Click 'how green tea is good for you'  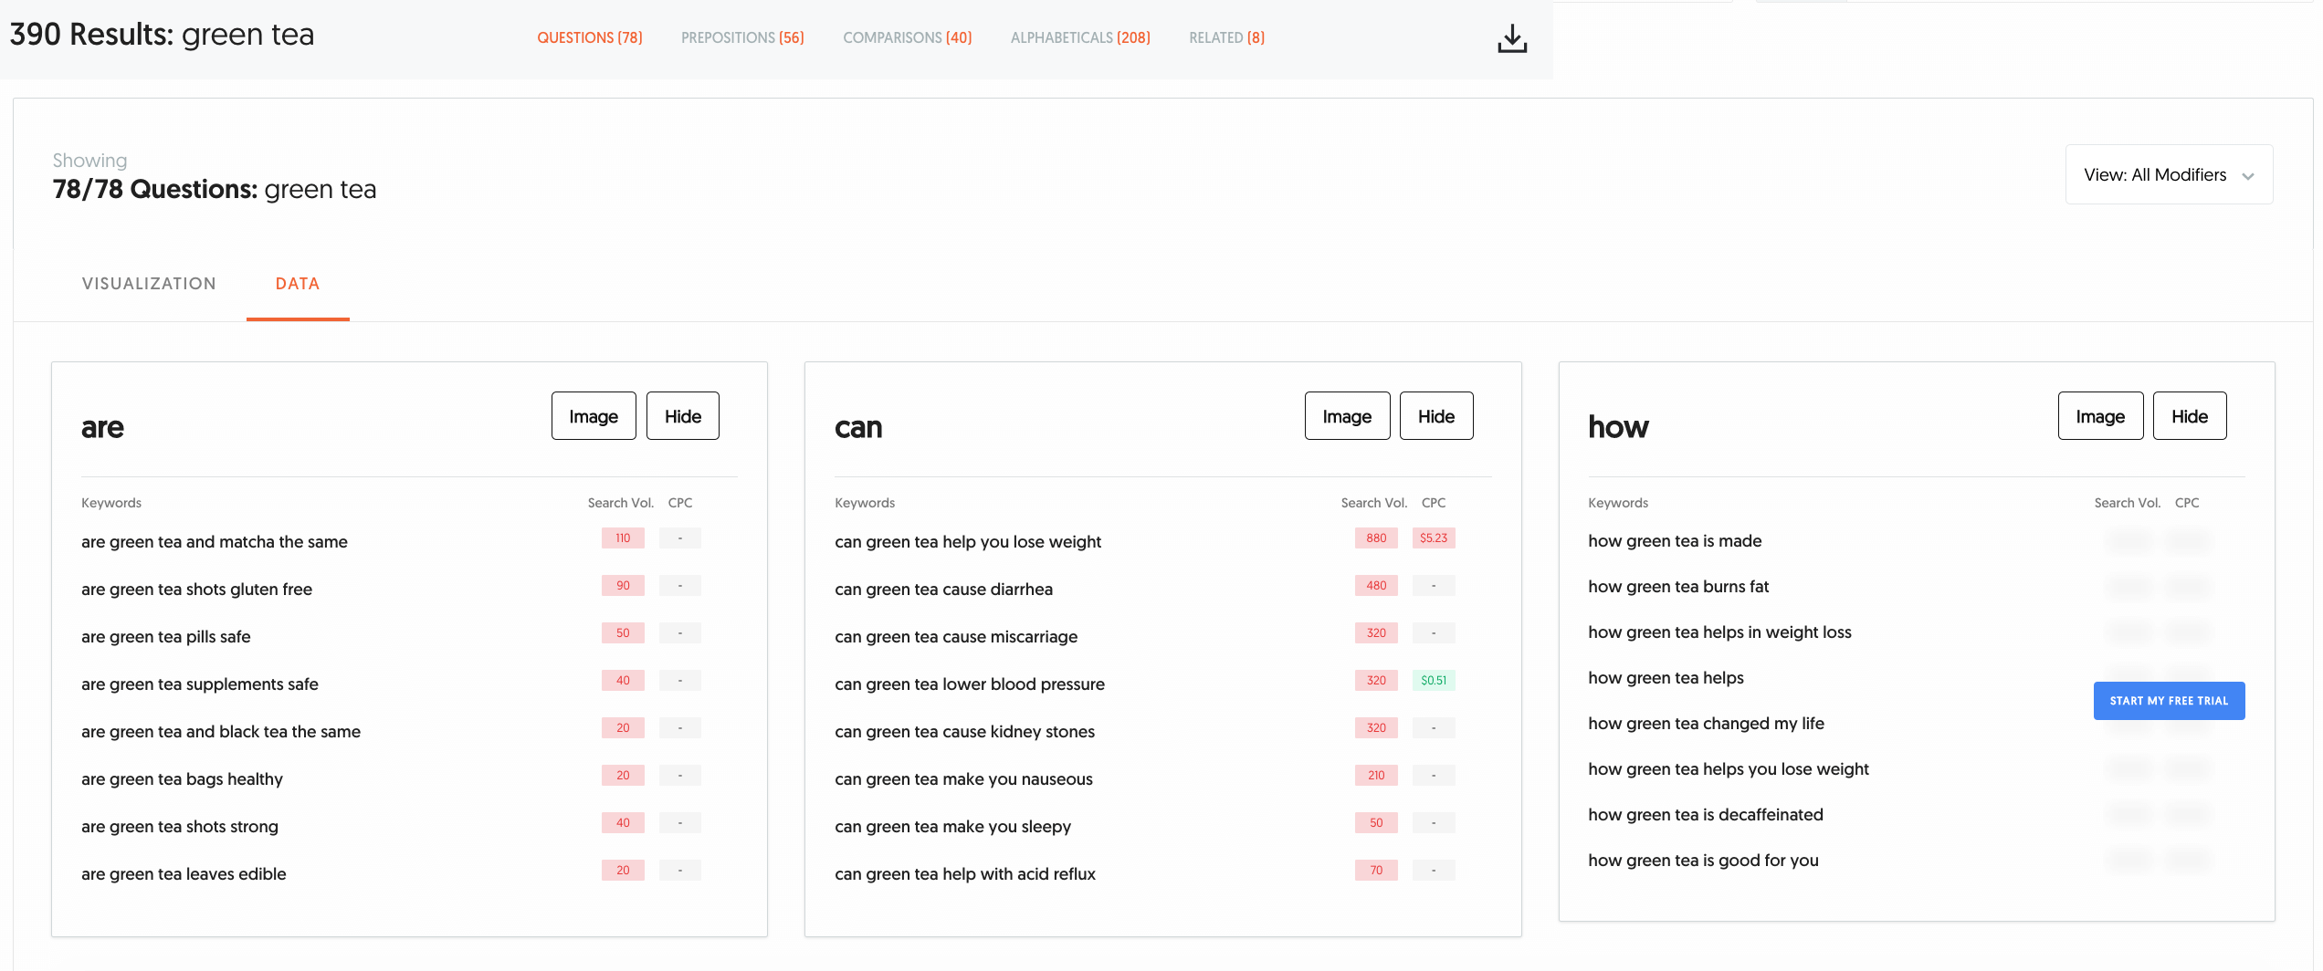pyautogui.click(x=1703, y=861)
